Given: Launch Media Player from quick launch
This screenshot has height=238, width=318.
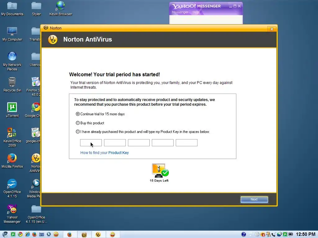Looking at the screenshot, I should (x=49, y=234).
